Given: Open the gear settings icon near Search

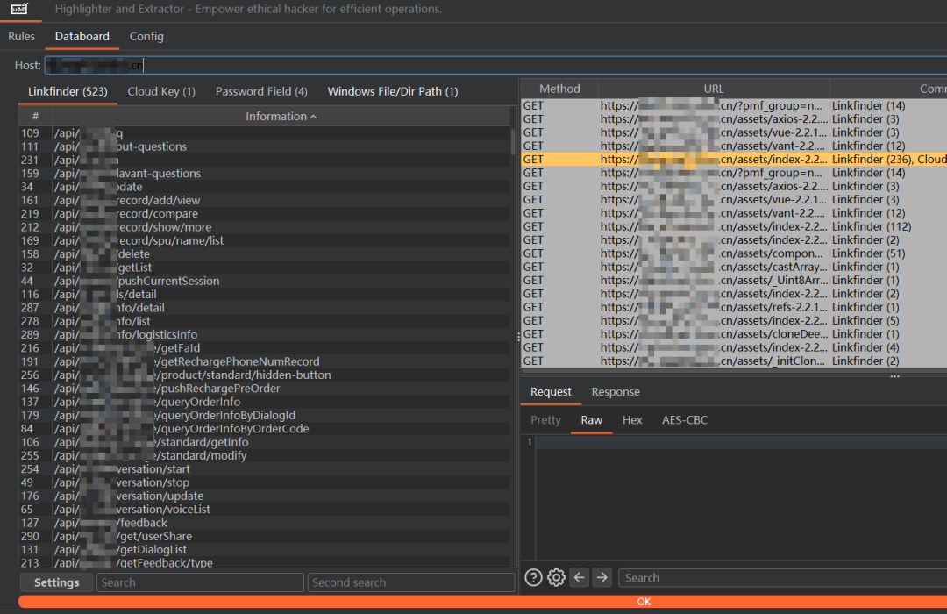Looking at the screenshot, I should pos(556,578).
